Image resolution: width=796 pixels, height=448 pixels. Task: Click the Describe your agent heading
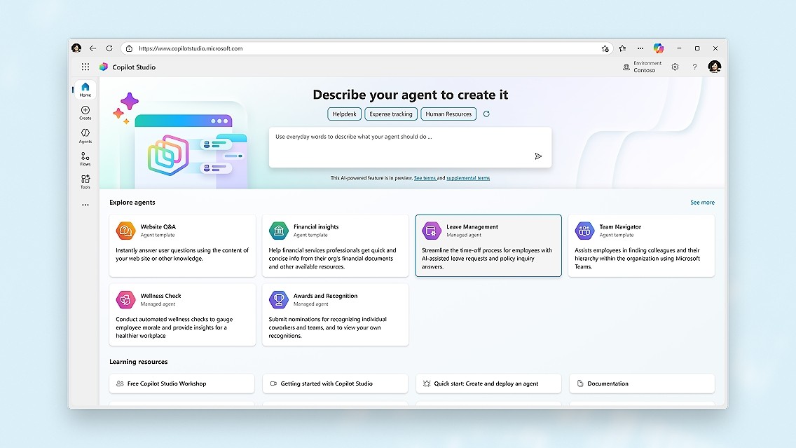pos(410,95)
